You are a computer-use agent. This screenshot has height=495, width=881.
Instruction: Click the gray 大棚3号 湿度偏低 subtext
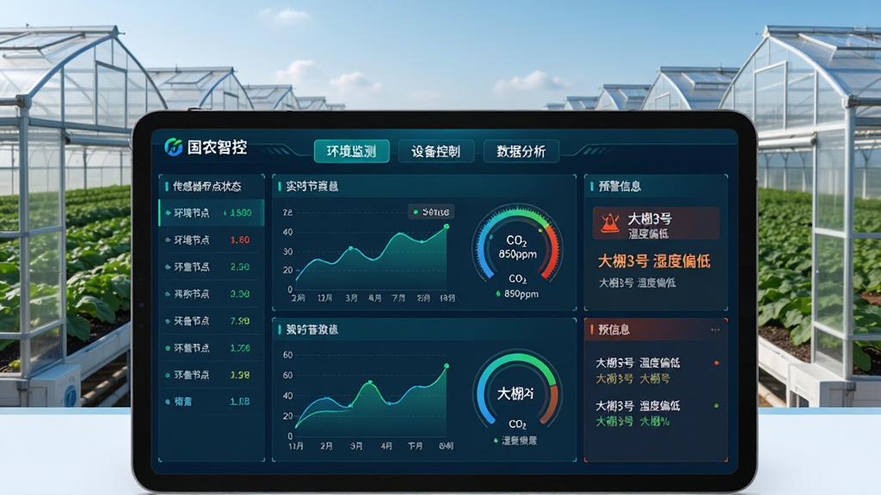(x=638, y=283)
